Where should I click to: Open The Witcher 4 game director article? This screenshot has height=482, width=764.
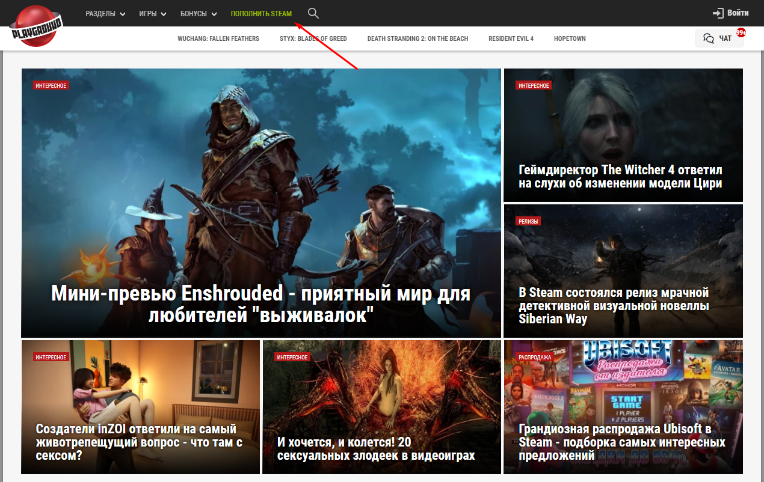coord(620,177)
